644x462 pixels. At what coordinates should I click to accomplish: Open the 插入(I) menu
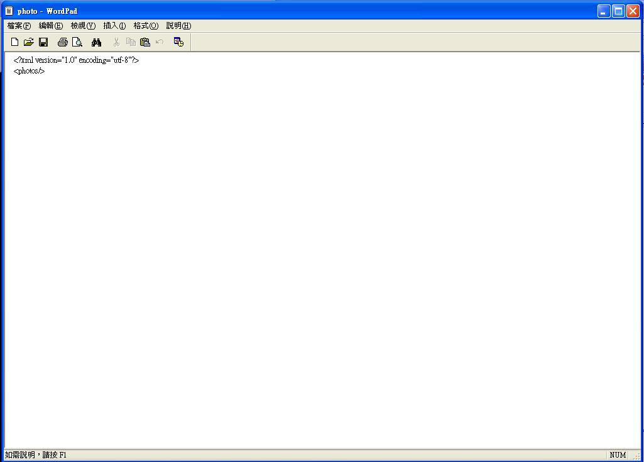pos(114,26)
